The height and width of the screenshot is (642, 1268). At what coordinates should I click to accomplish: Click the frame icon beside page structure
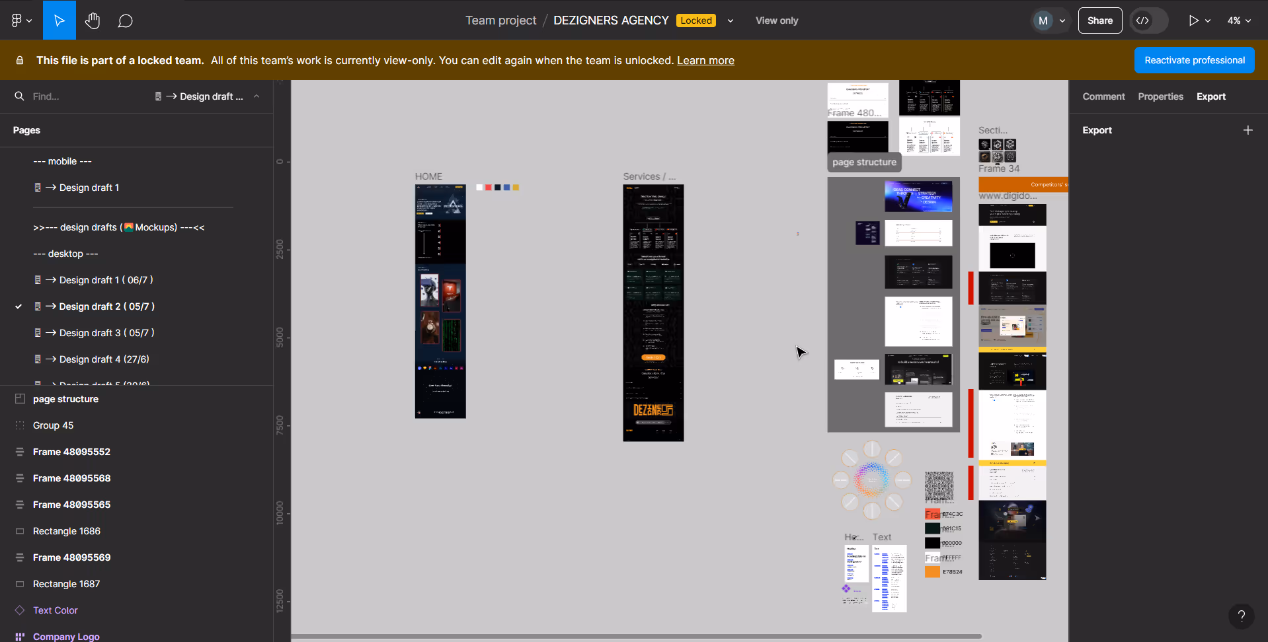(20, 399)
